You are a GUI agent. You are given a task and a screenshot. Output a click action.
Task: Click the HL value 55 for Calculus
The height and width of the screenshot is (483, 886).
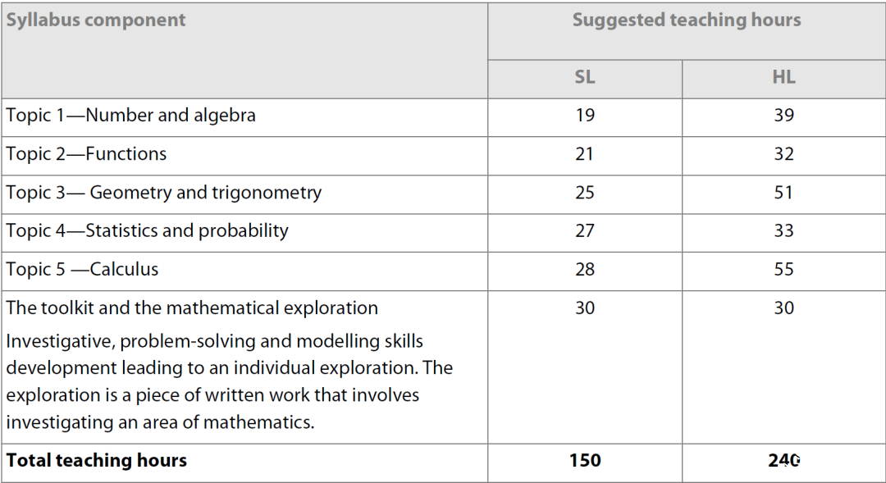pyautogui.click(x=783, y=269)
